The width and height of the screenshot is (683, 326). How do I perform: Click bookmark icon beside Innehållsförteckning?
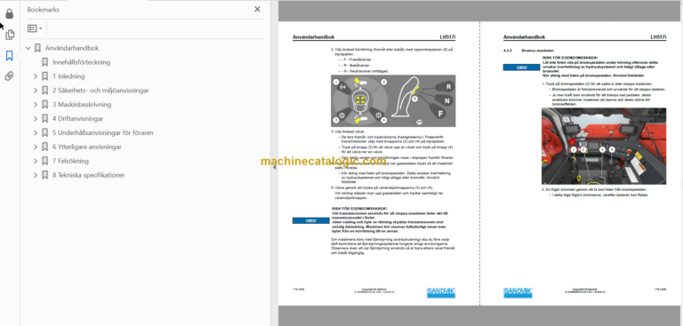(44, 62)
